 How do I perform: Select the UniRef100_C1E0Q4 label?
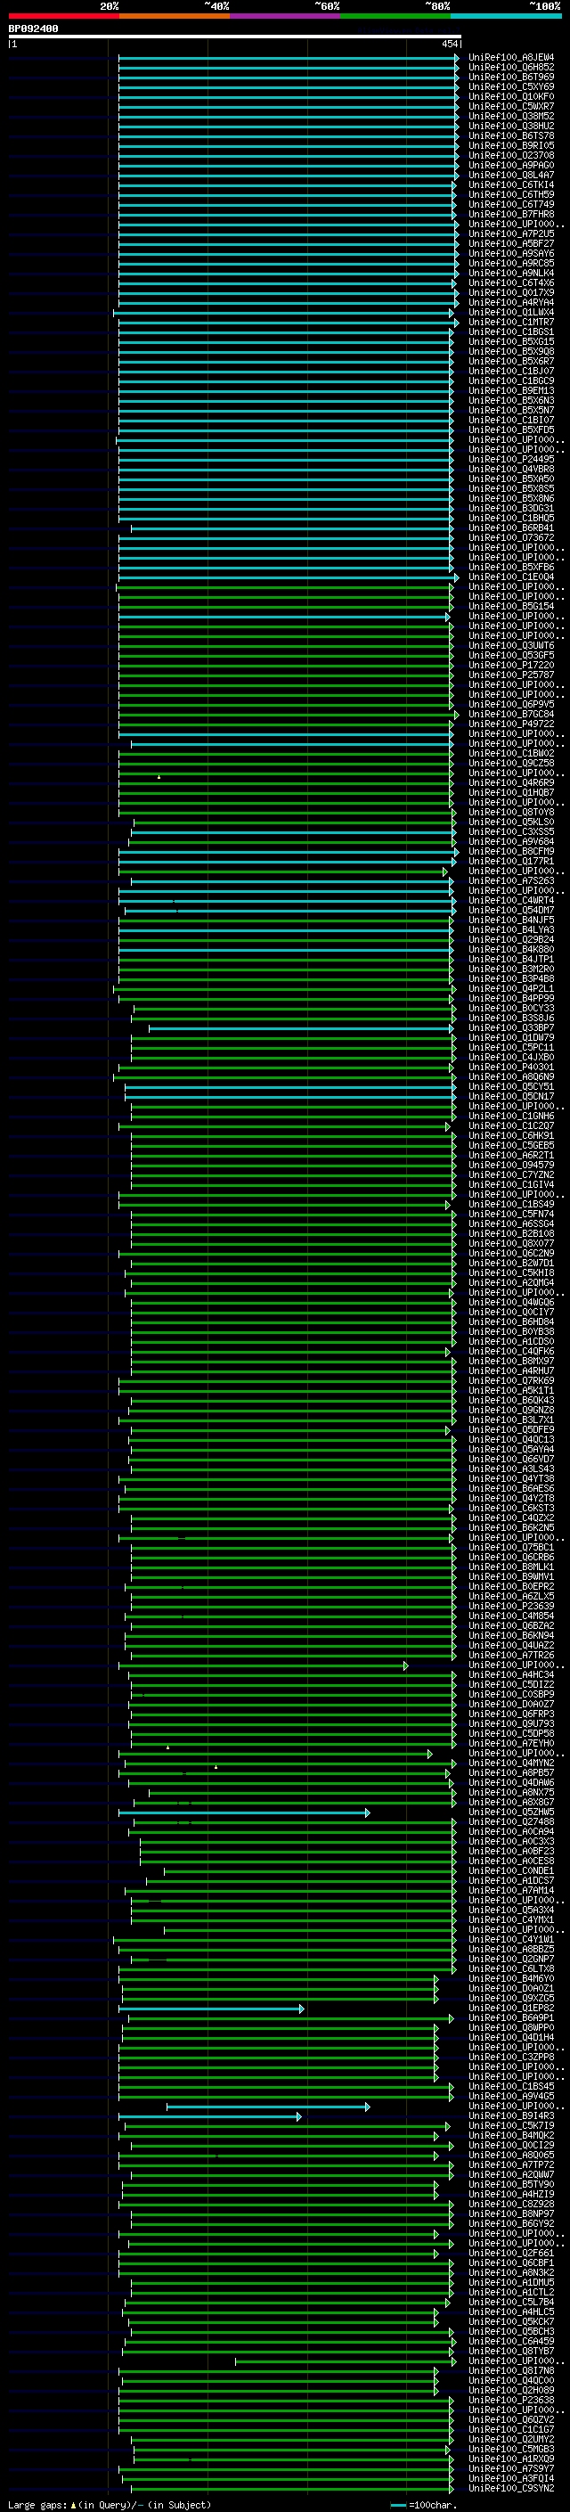tap(511, 577)
